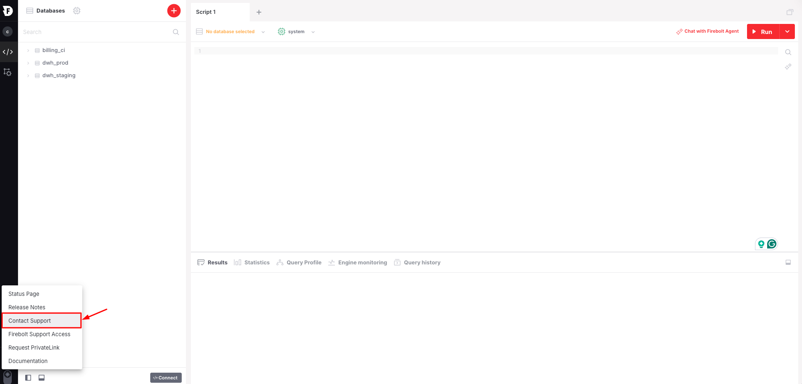Click the account avatar labeled c
Screen dimensions: 802x384
[x=8, y=31]
